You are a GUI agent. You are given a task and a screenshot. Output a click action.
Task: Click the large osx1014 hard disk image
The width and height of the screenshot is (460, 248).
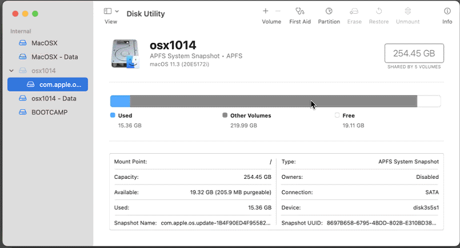(125, 54)
